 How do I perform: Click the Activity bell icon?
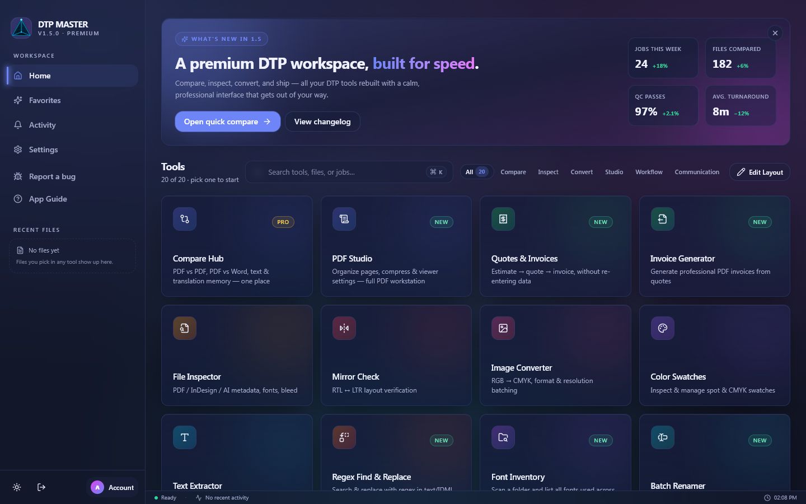click(18, 125)
